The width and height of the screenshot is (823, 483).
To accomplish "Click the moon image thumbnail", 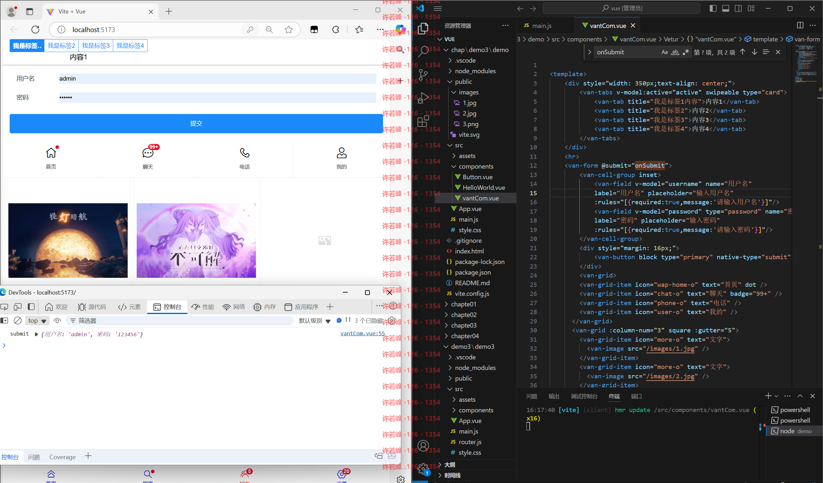I will click(68, 241).
